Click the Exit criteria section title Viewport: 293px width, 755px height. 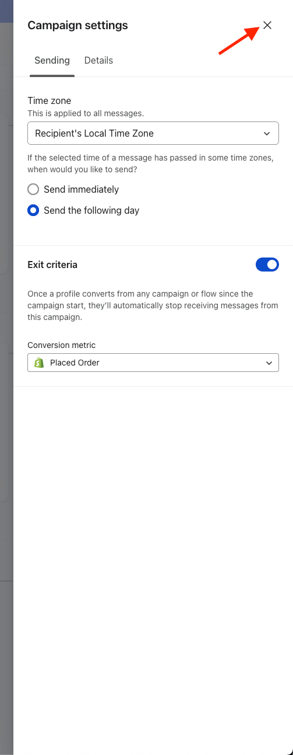pyautogui.click(x=52, y=265)
